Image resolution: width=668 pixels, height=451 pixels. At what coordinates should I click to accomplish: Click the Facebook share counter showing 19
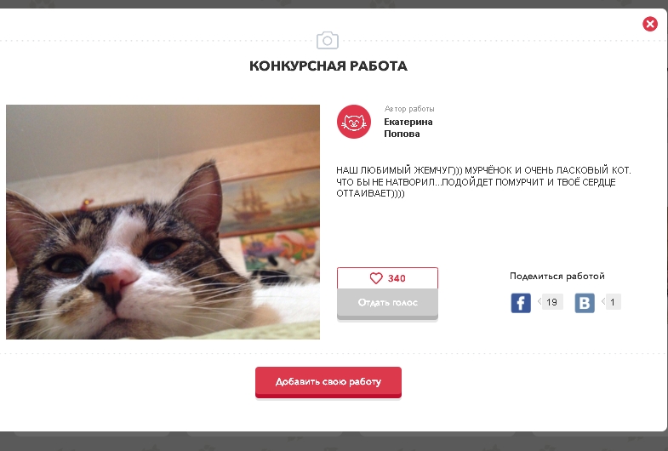[552, 302]
